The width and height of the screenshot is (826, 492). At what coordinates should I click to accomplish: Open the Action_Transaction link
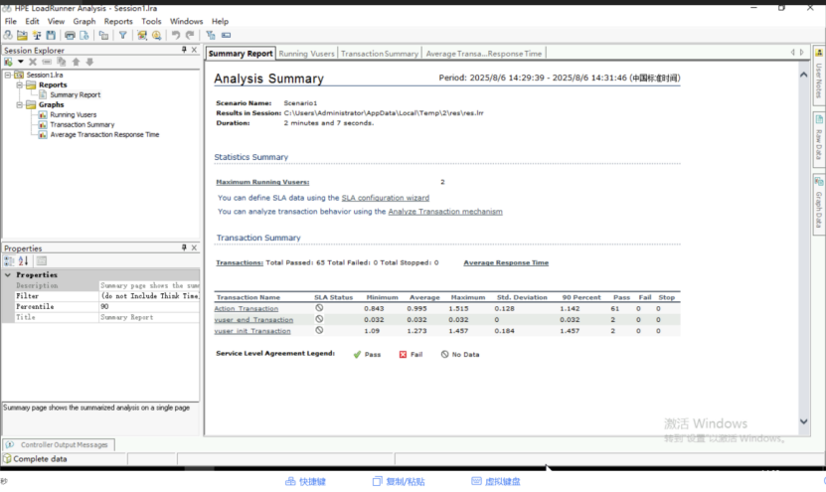tap(246, 309)
